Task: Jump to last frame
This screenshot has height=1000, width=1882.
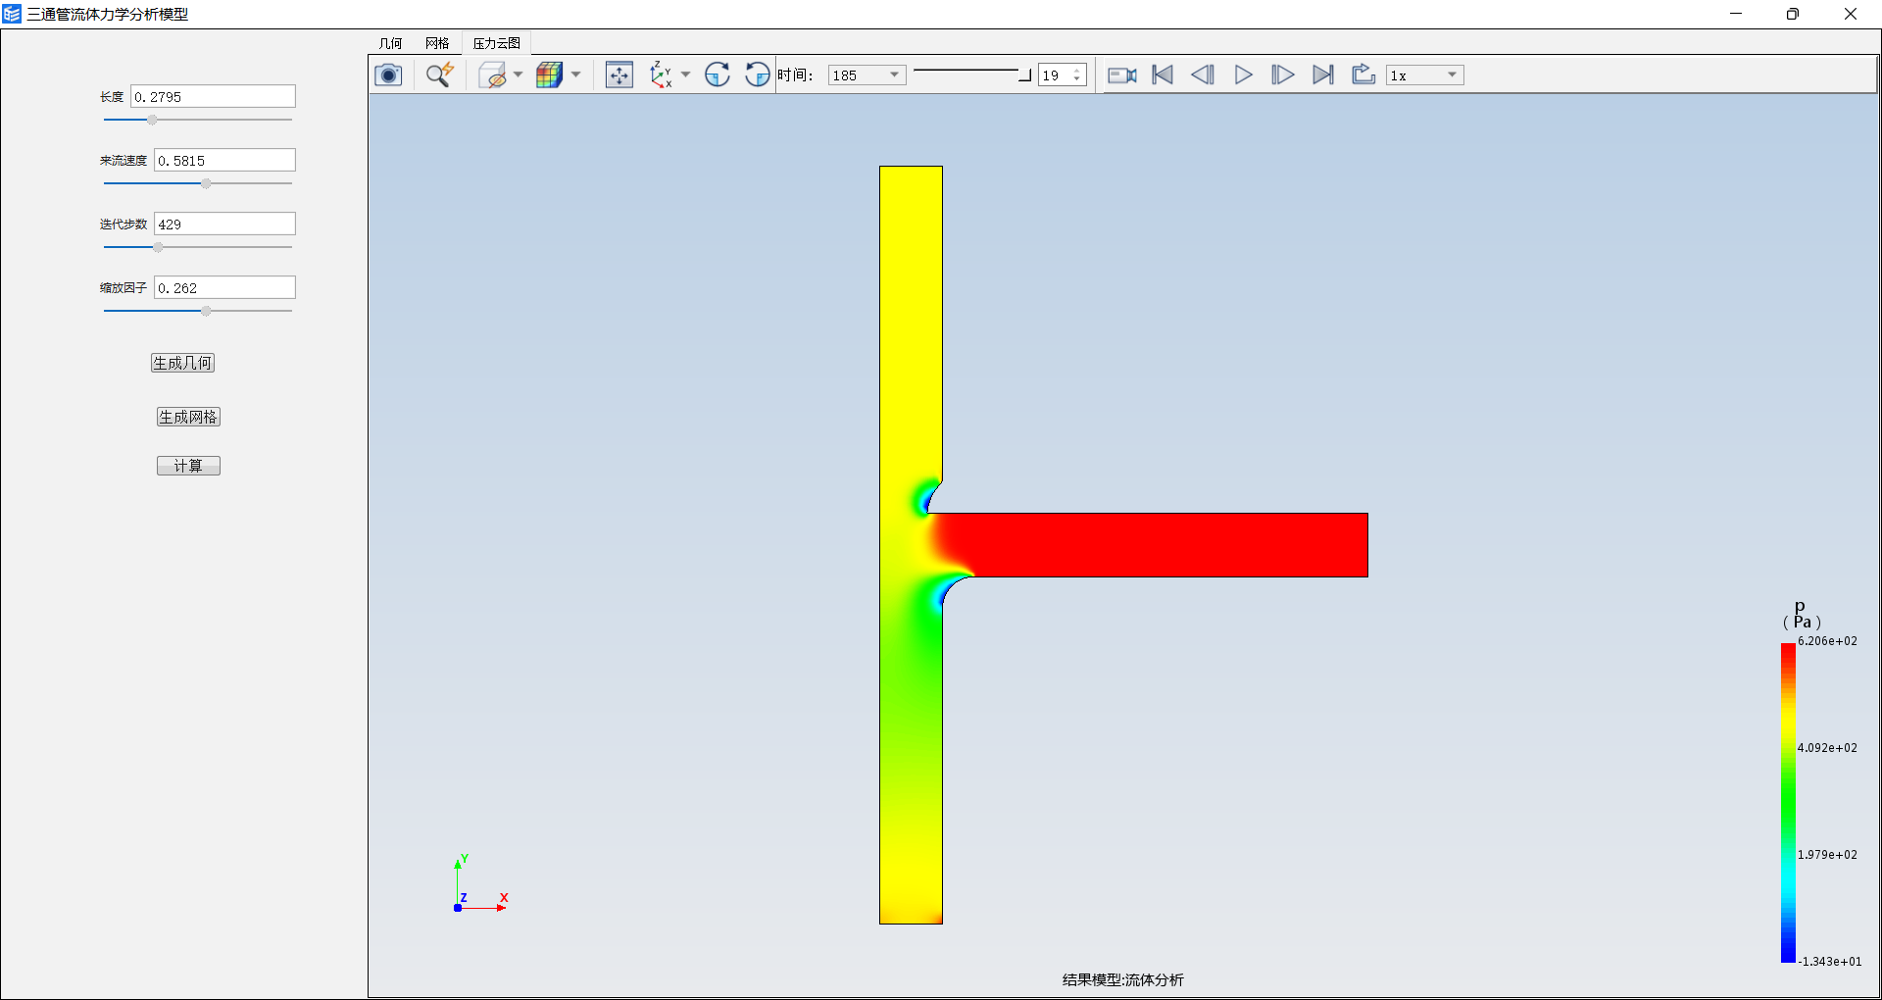Action: pos(1323,75)
